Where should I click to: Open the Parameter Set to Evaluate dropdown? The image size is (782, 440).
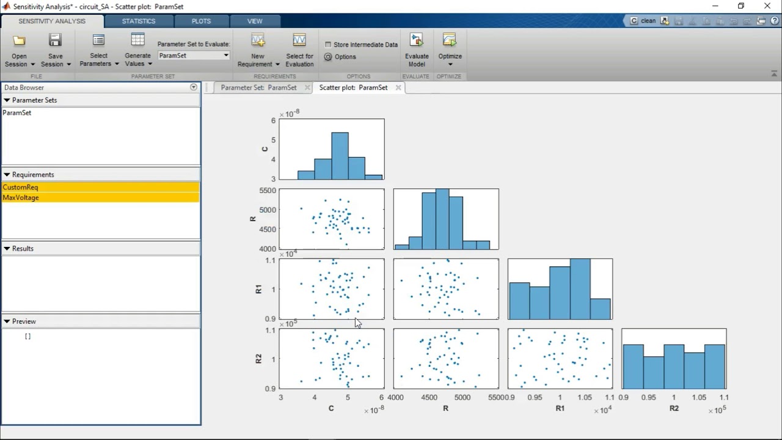tap(225, 55)
